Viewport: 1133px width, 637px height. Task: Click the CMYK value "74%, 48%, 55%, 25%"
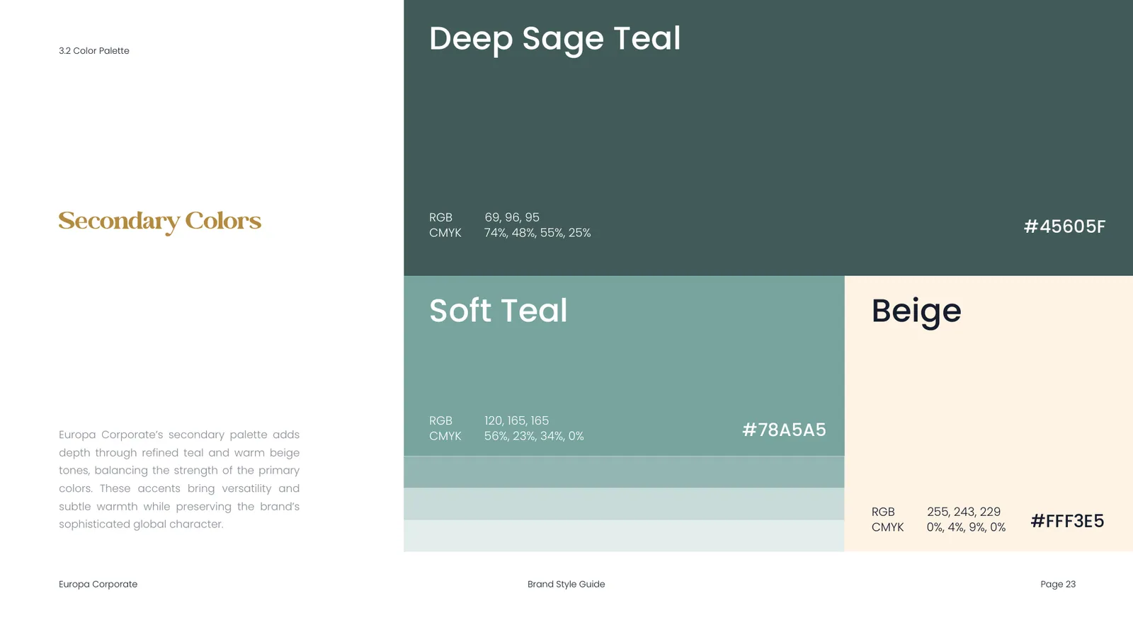coord(537,233)
